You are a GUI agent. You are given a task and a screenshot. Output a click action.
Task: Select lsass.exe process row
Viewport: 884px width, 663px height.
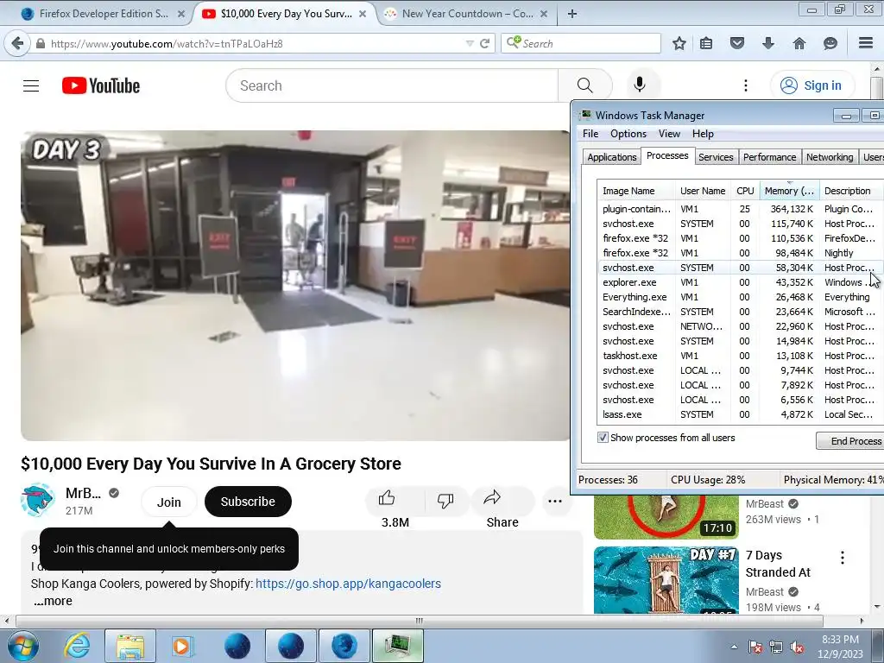740,414
